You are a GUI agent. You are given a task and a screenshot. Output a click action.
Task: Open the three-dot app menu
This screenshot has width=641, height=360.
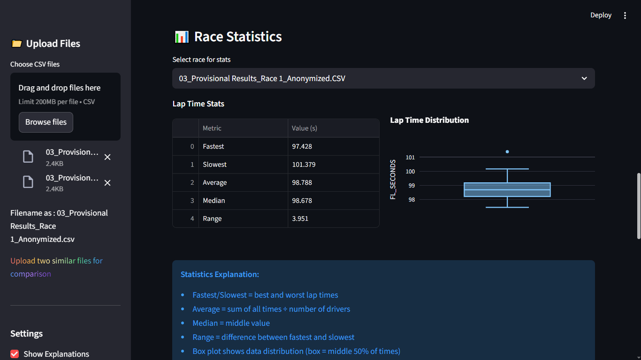pyautogui.click(x=625, y=15)
